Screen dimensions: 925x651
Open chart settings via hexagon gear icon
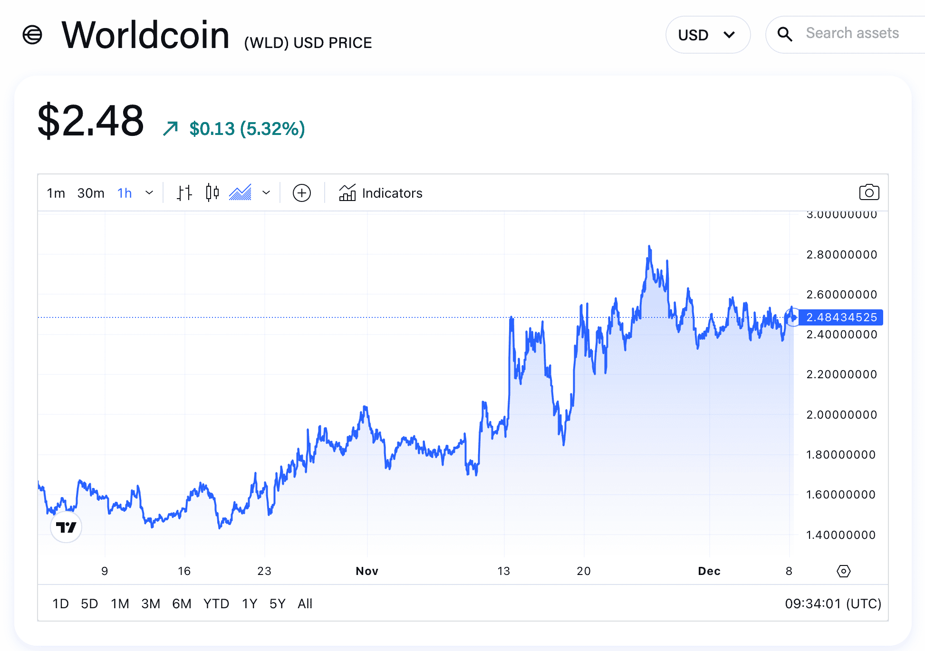844,571
